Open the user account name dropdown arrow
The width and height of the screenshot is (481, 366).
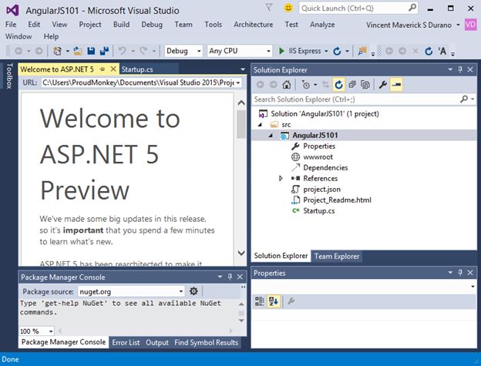(x=458, y=25)
